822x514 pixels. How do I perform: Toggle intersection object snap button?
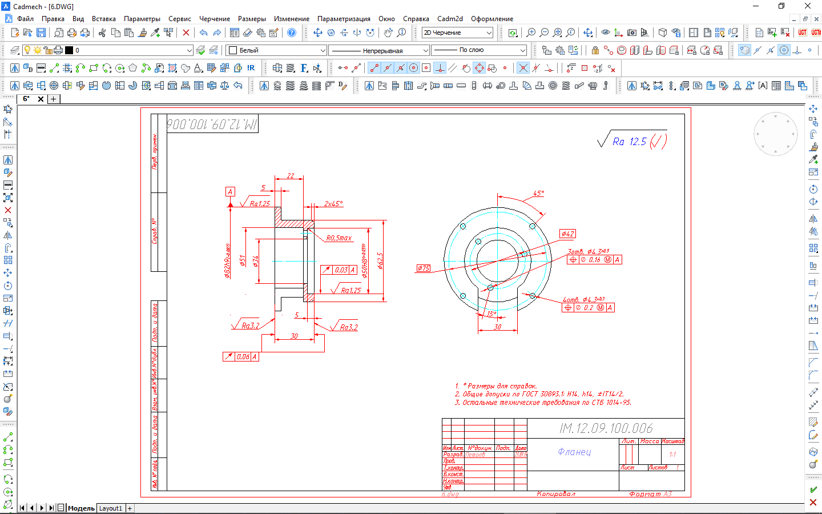click(523, 69)
